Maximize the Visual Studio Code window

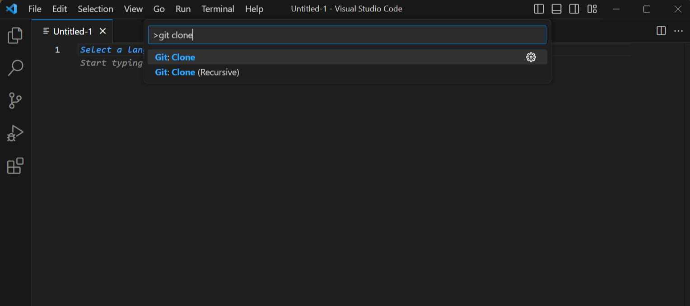(647, 9)
